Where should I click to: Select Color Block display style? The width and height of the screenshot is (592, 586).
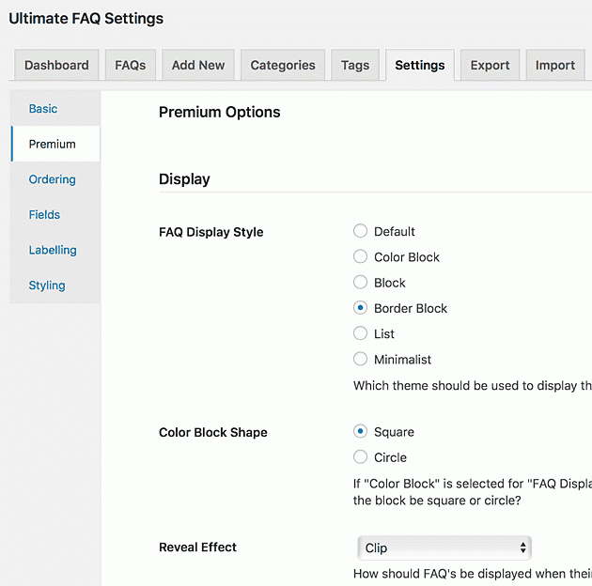(360, 256)
